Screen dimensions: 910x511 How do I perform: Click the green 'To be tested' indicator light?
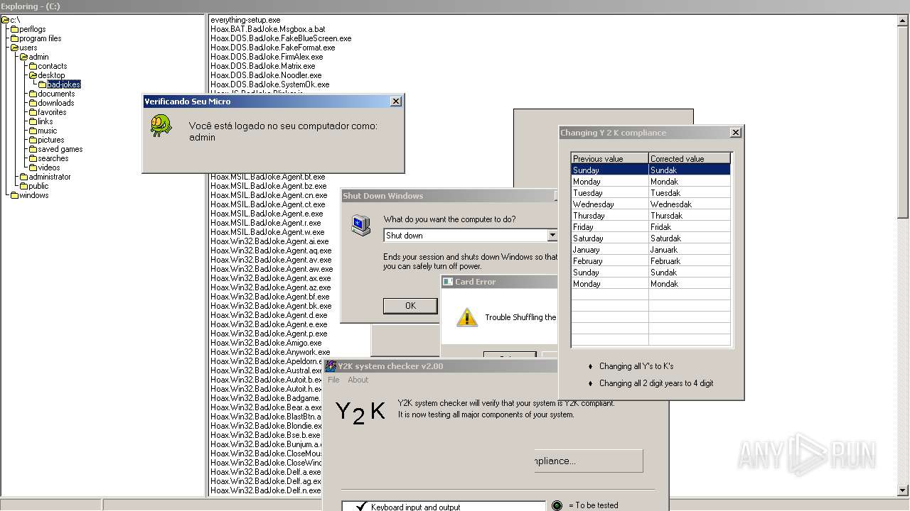pos(557,505)
